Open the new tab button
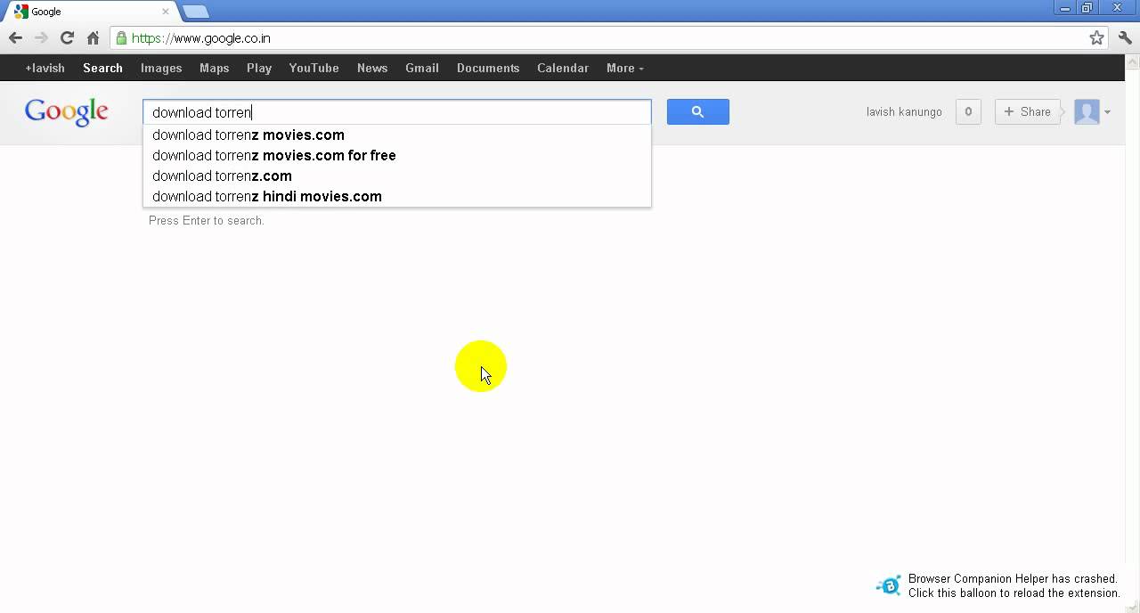Viewport: 1140px width, 613px height. pos(196,12)
